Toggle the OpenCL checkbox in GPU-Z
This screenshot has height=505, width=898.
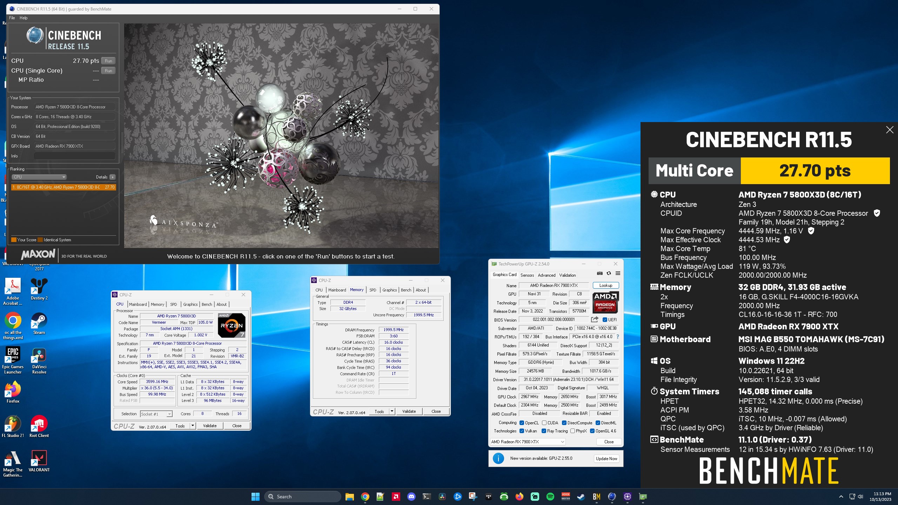pos(522,423)
